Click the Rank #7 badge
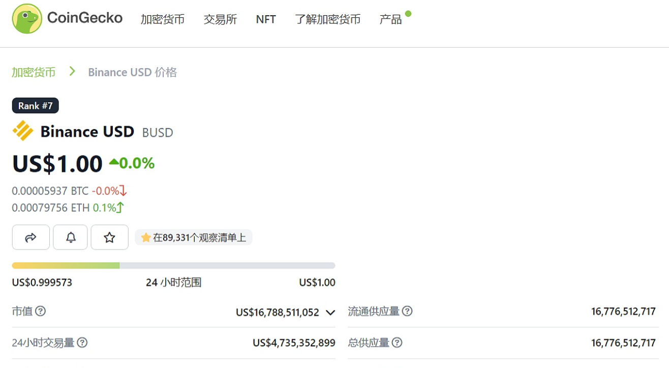 pyautogui.click(x=35, y=105)
